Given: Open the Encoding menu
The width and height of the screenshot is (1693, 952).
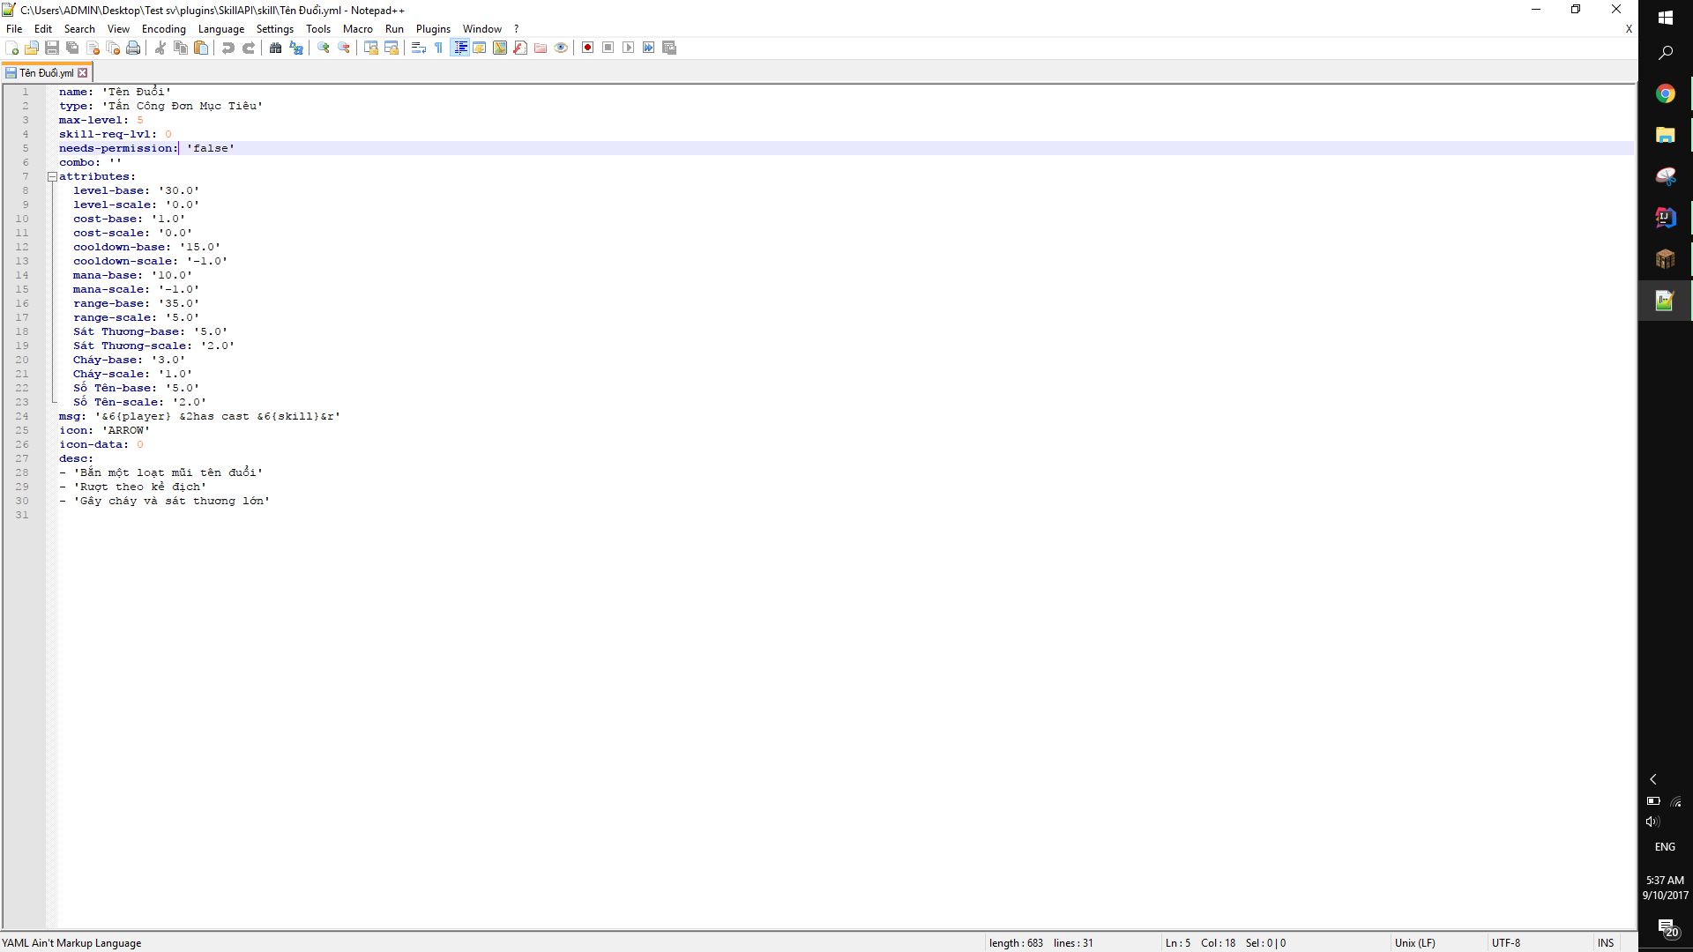Looking at the screenshot, I should click(163, 29).
